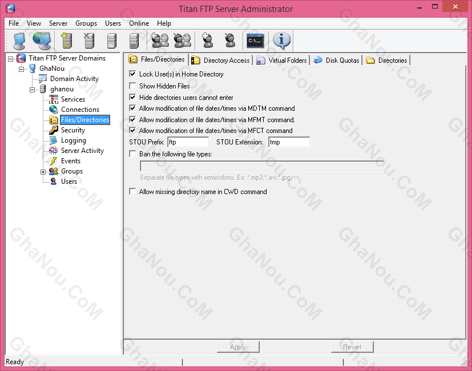Open the command prompt console icon
Image resolution: width=472 pixels, height=371 pixels.
tap(255, 41)
